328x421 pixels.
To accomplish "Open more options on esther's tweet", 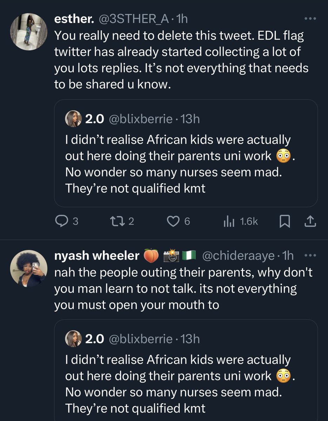I will point(310,20).
